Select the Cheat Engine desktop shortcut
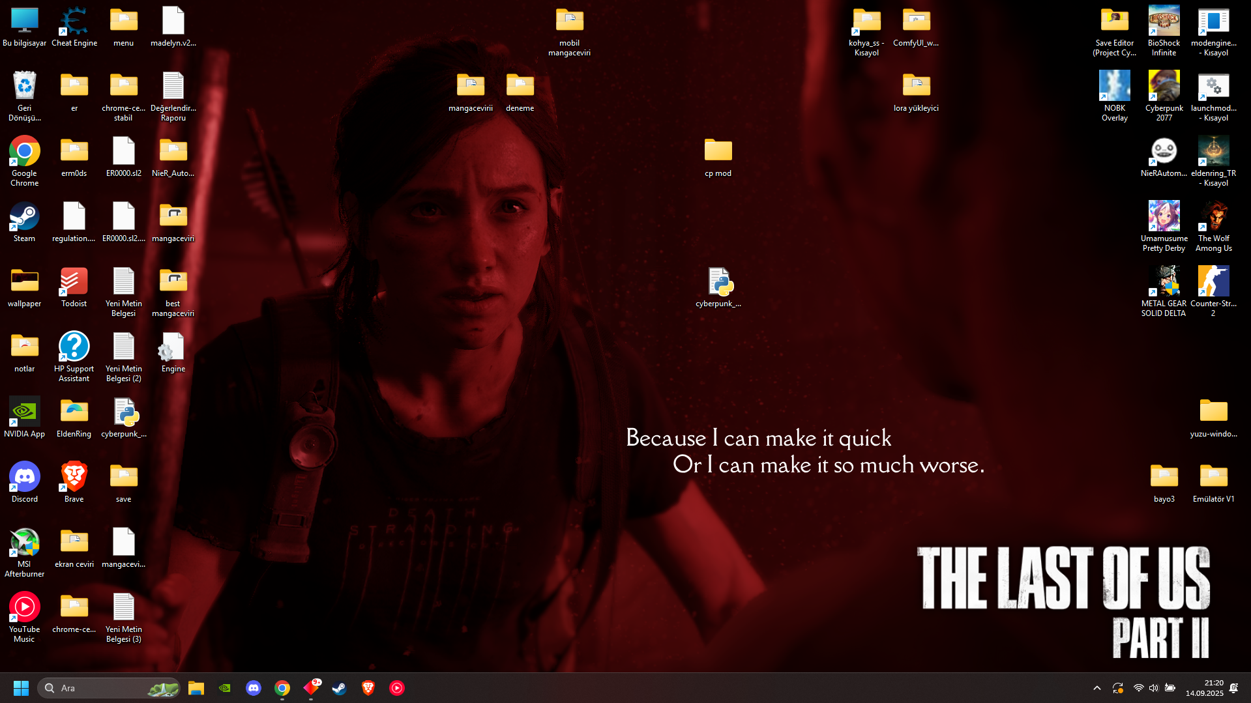1251x703 pixels. [74, 27]
